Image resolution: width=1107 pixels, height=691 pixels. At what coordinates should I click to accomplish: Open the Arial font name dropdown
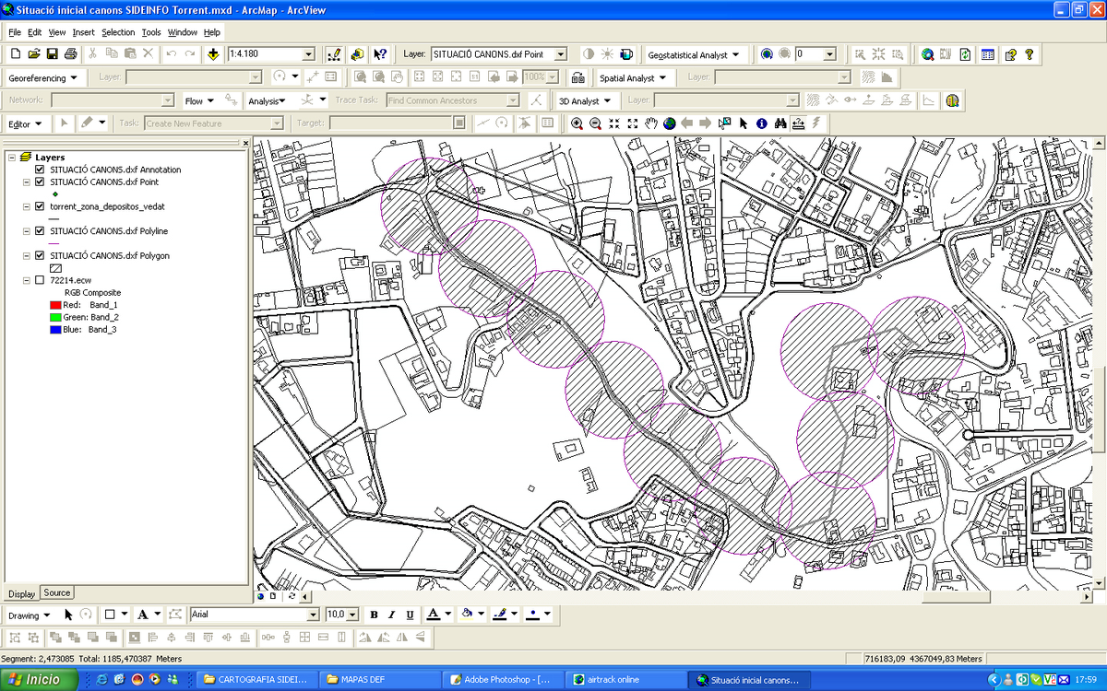[x=313, y=615]
